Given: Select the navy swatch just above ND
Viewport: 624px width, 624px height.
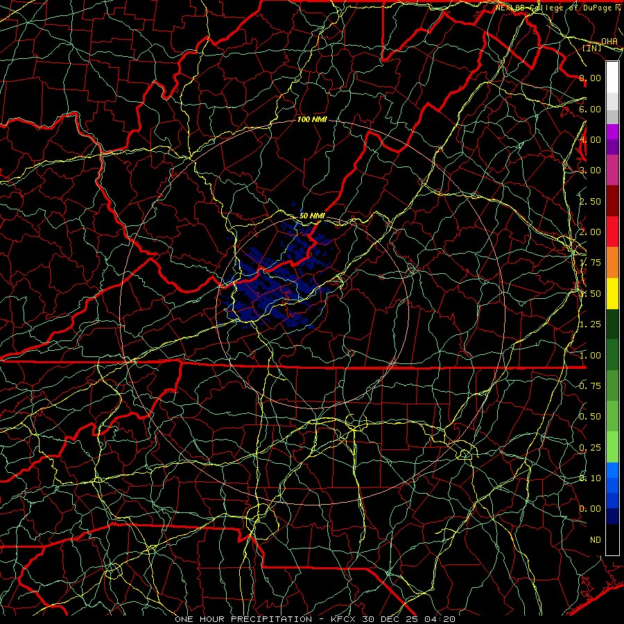Looking at the screenshot, I should (612, 517).
